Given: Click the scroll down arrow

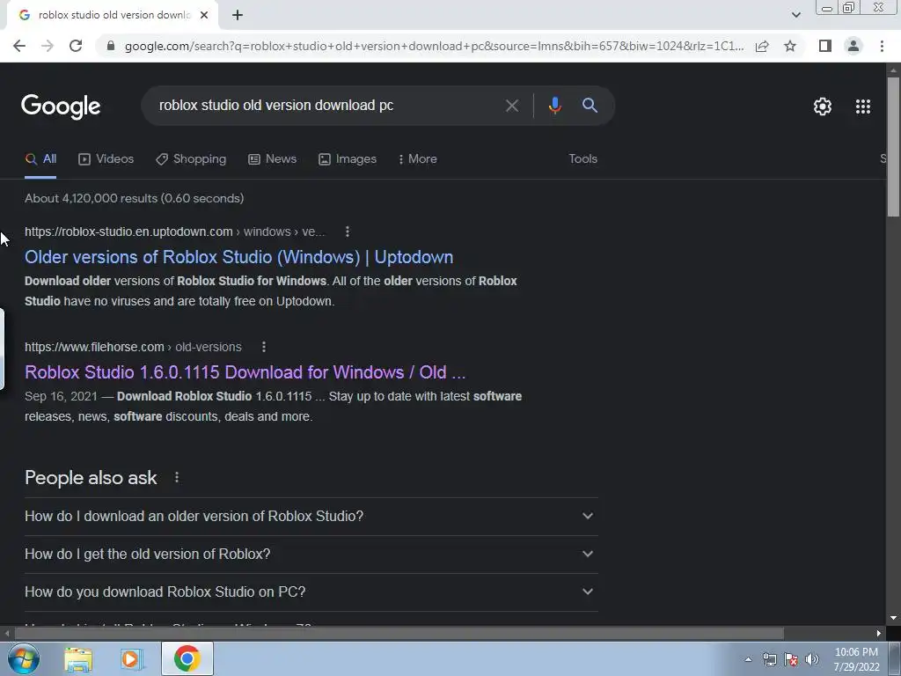Looking at the screenshot, I should pos(893,618).
